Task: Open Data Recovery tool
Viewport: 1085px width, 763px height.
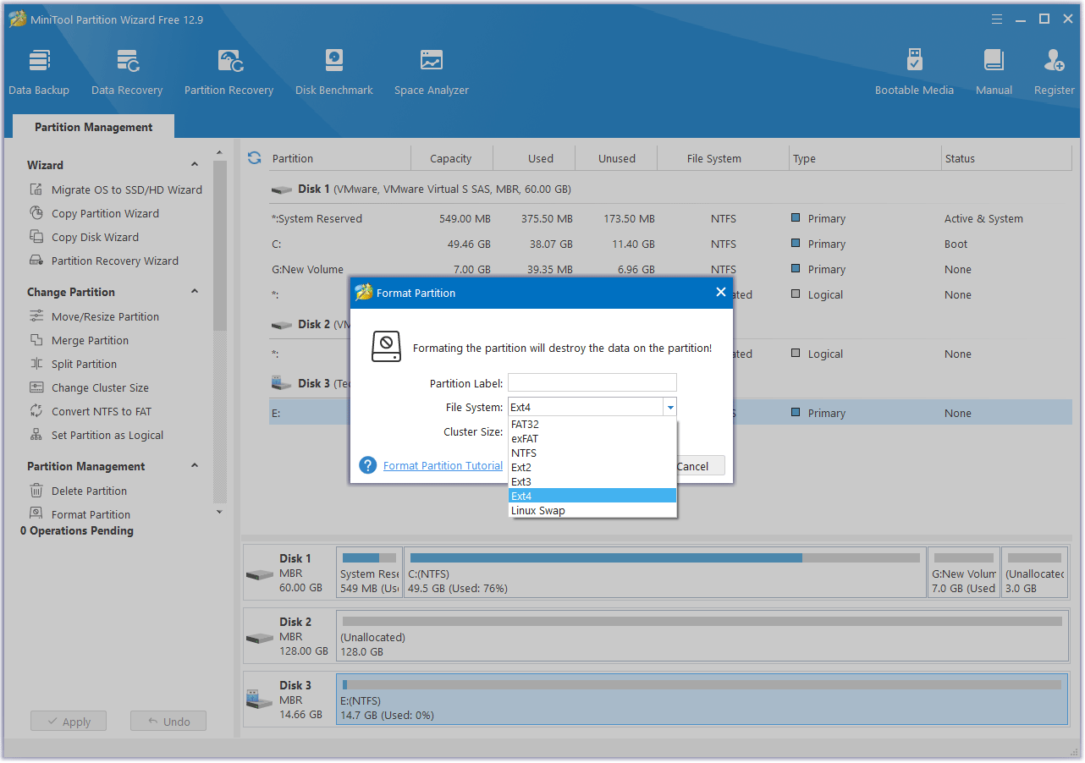Action: click(127, 71)
